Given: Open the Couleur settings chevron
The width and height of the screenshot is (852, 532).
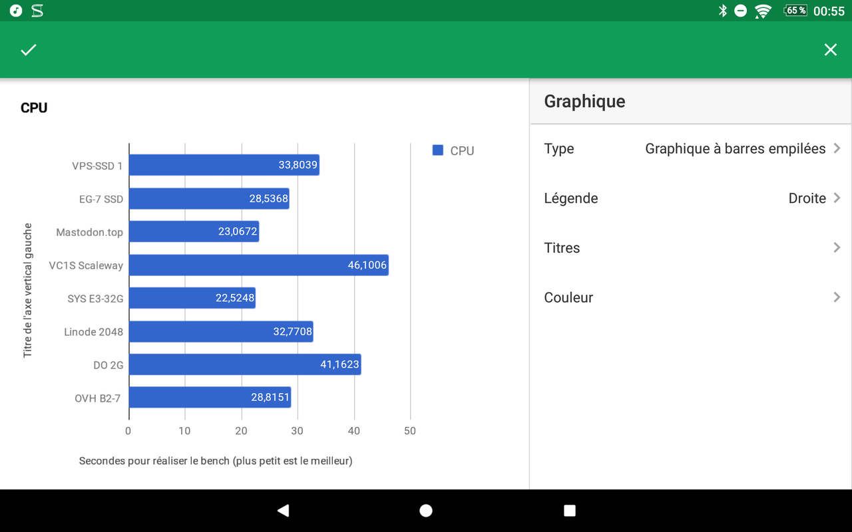Looking at the screenshot, I should pos(837,297).
